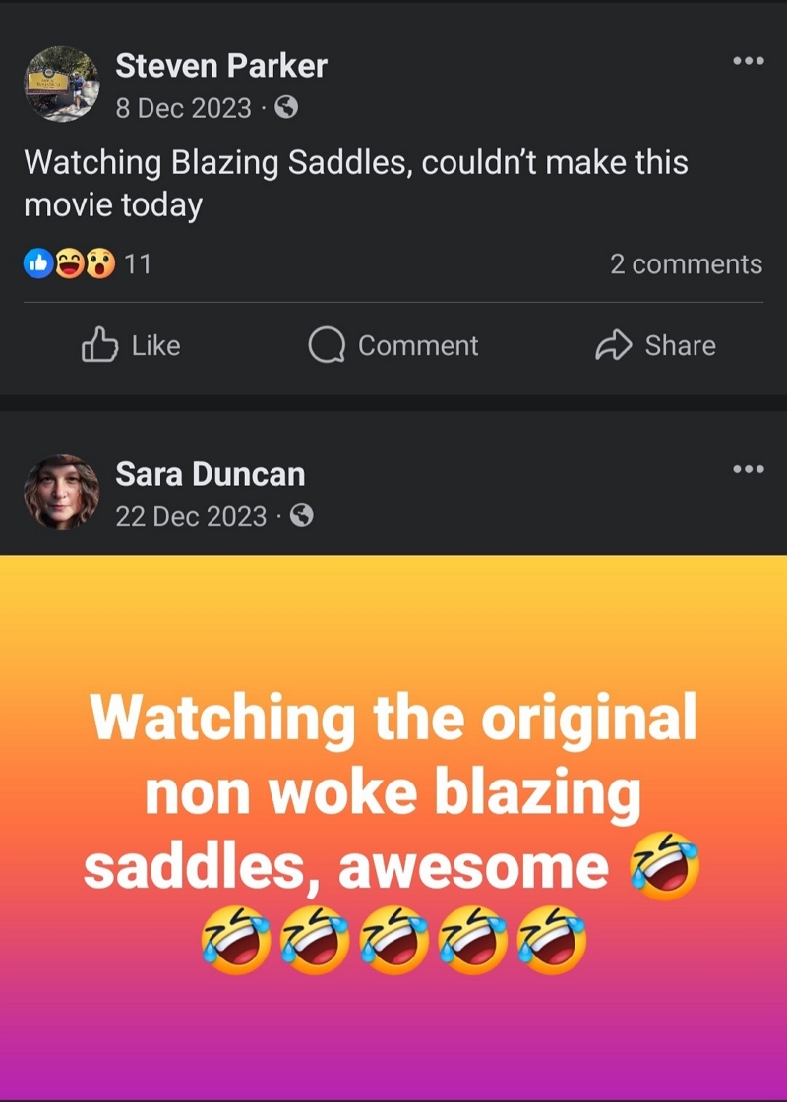Click Sara Duncan's name

coord(211,473)
